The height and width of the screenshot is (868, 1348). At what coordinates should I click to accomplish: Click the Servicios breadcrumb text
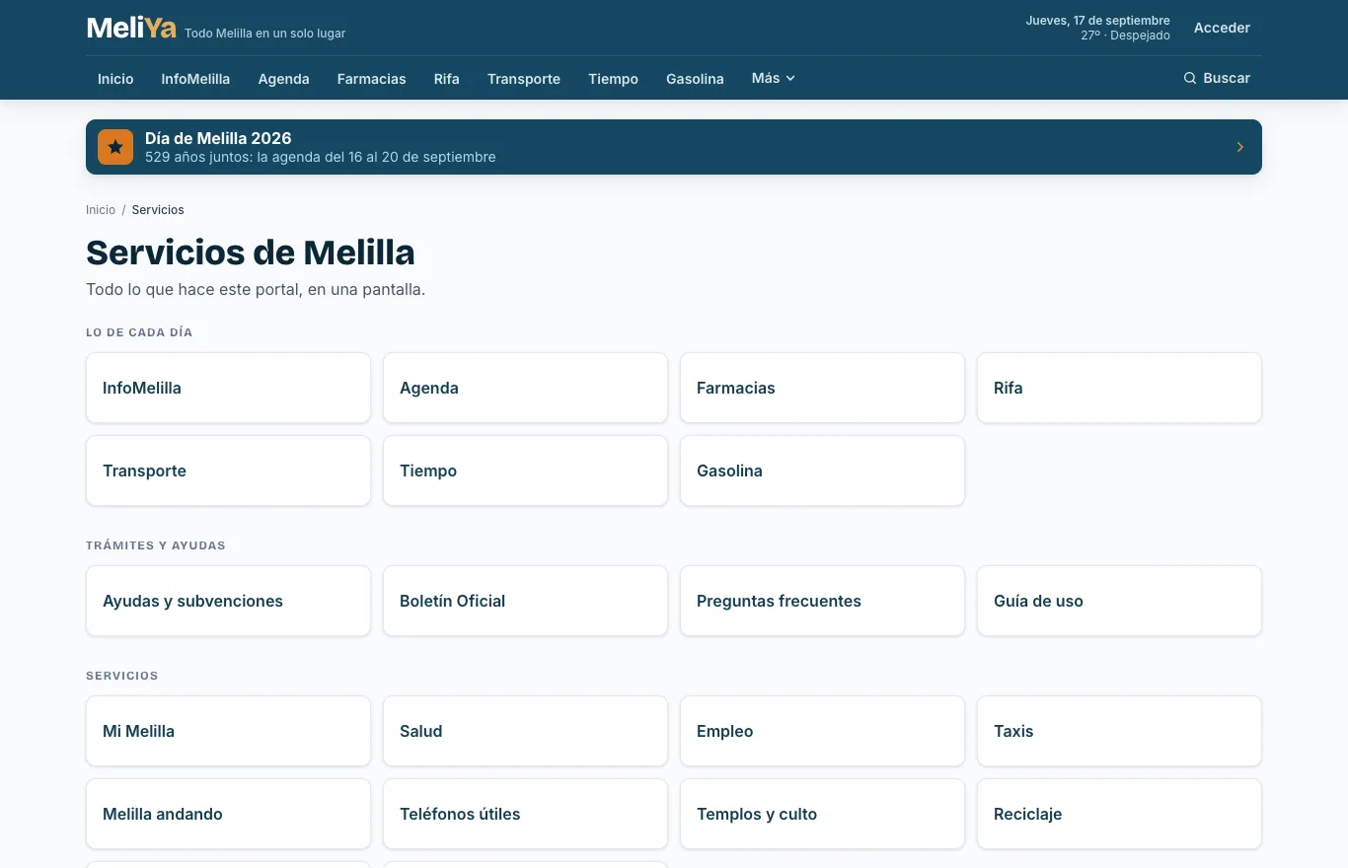coord(158,210)
